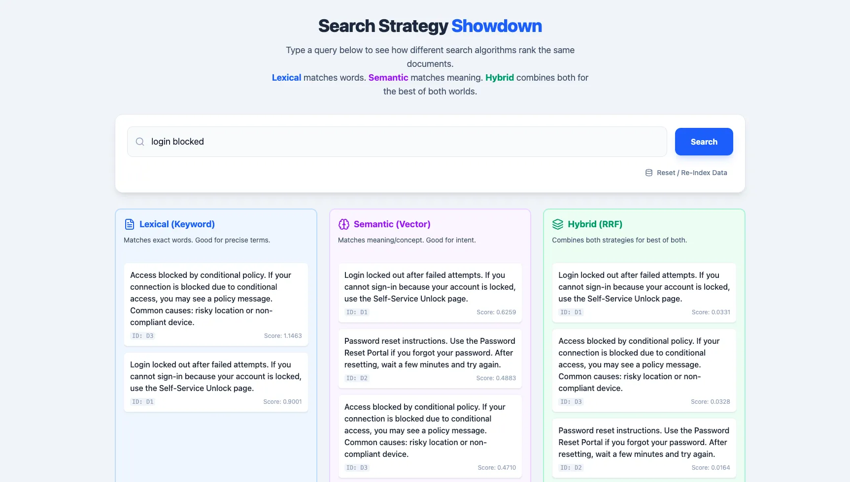Click the document icon next to Lexical (Keyword)
Screen dimensions: 850x482
129,224
